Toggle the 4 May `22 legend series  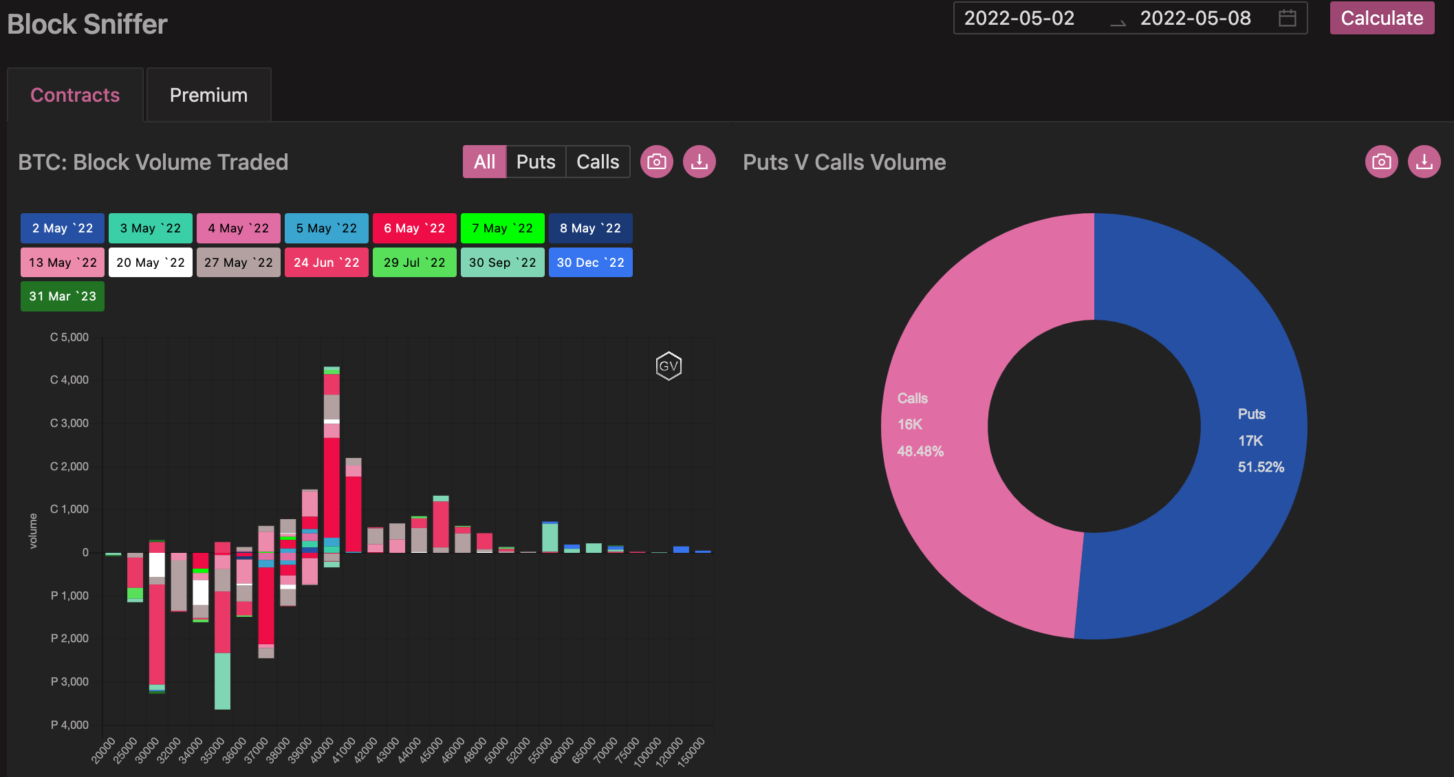pos(239,228)
